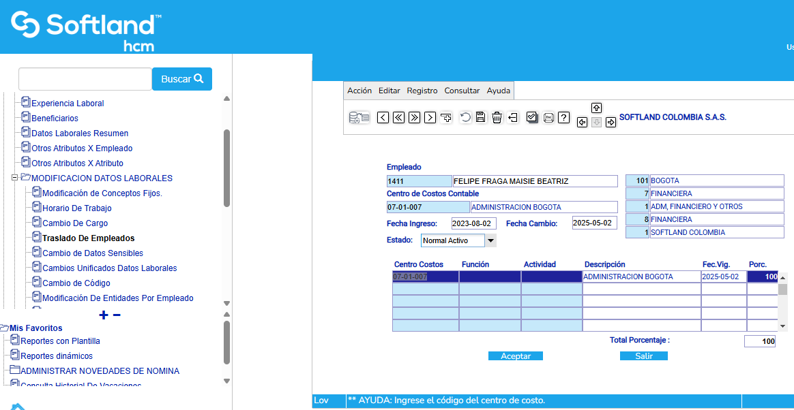Open the Estado dropdown showing Normal Activo

pyautogui.click(x=490, y=240)
